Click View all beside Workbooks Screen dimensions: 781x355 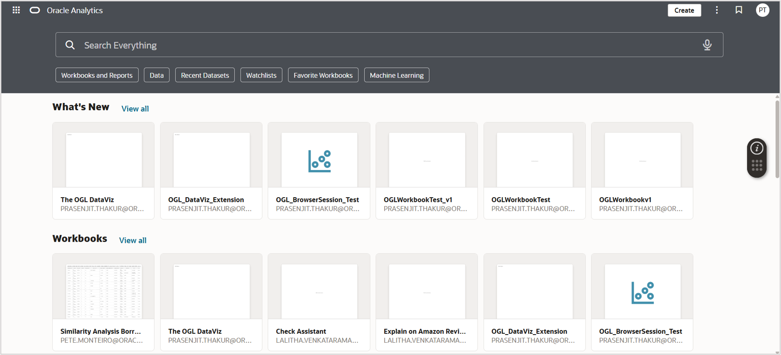(x=133, y=240)
